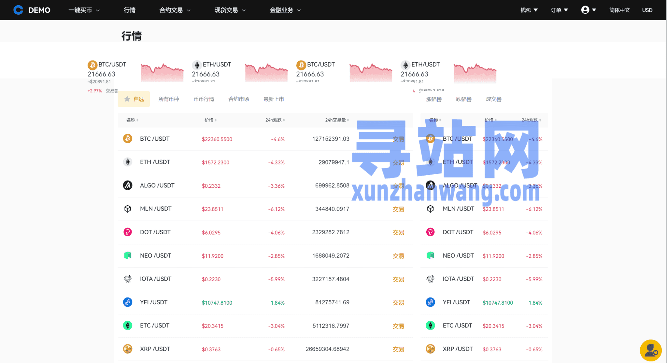Click 交易 link in DOT row
The image size is (667, 363).
[398, 232]
